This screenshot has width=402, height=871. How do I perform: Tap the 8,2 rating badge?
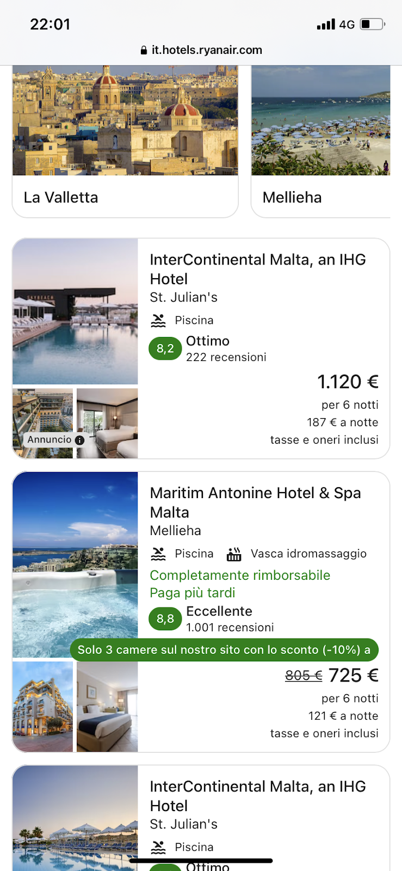(x=165, y=349)
